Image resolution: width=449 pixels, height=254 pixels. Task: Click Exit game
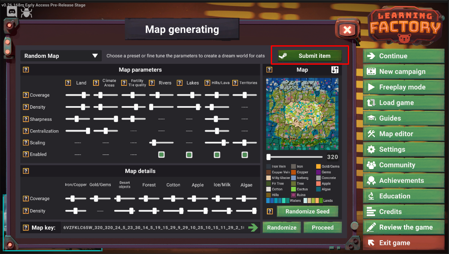click(404, 243)
